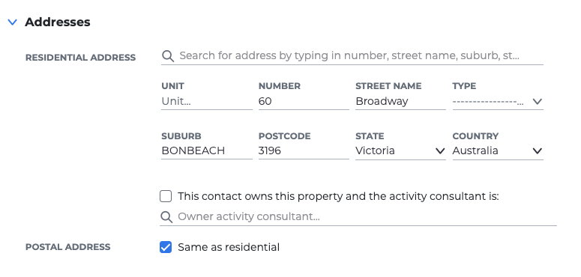Click the Owner activity consultant search icon

point(166,216)
